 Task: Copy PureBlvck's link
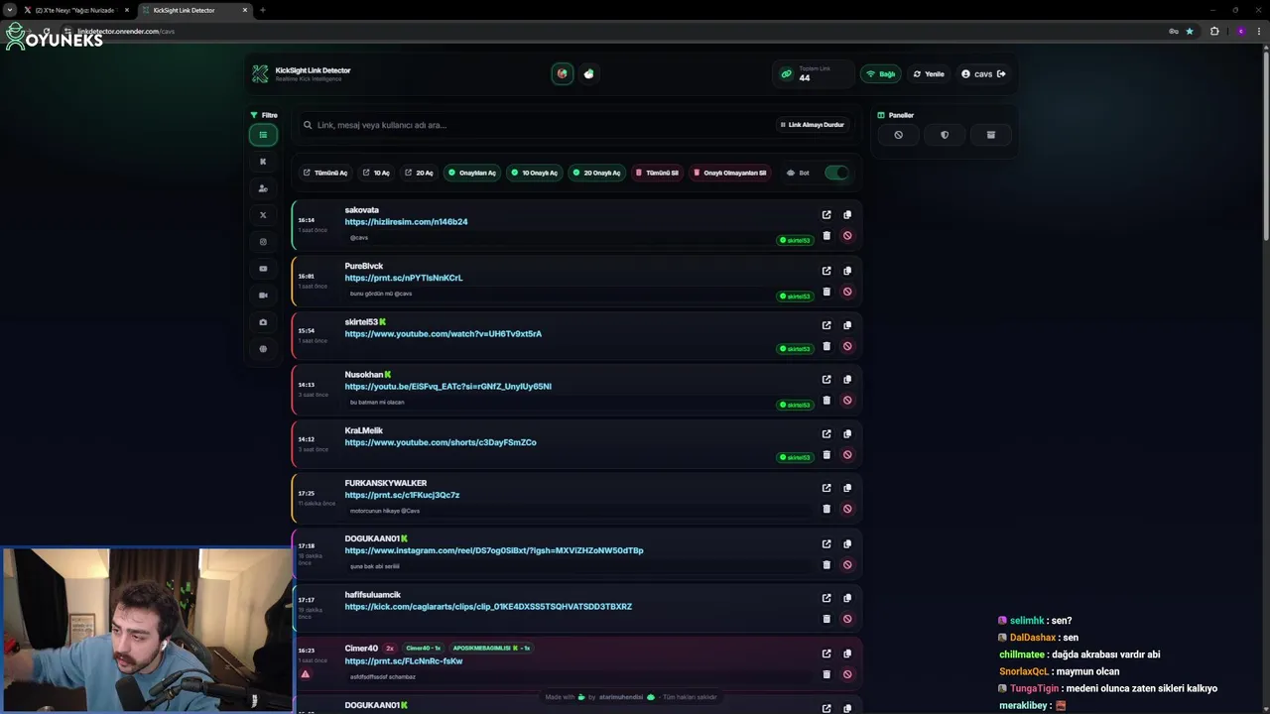coord(847,271)
